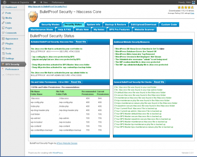Select the Security Status tab
This screenshot has width=197, height=157.
(x=73, y=25)
